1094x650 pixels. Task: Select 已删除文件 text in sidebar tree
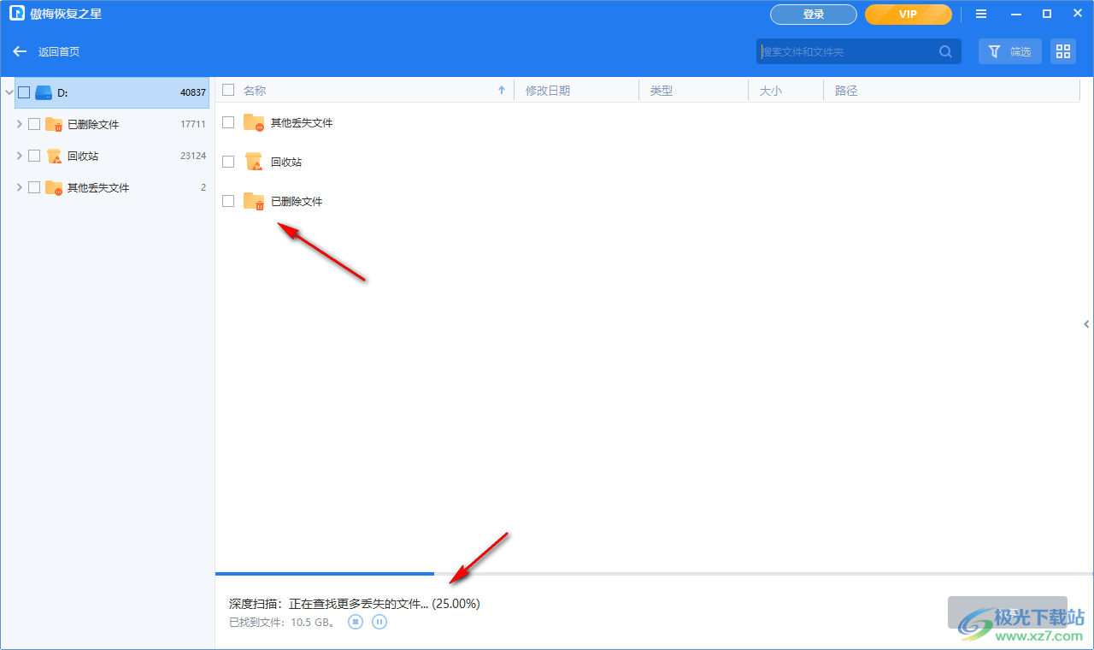coord(93,124)
